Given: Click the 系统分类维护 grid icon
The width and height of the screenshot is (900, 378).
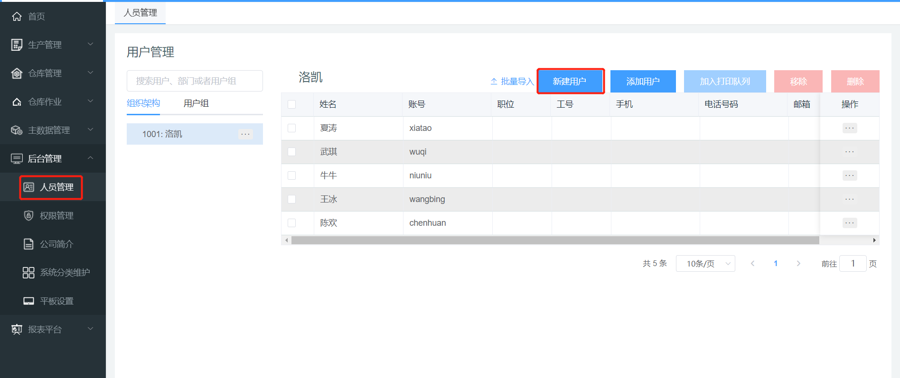Looking at the screenshot, I should click(28, 272).
